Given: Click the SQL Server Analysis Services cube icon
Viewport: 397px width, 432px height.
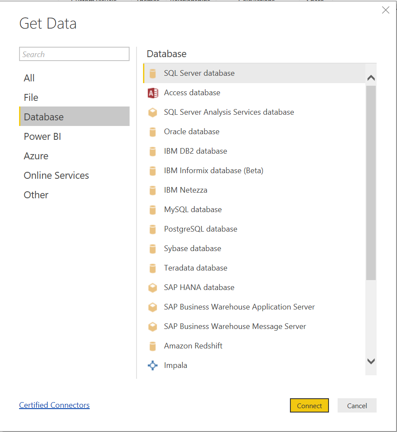Looking at the screenshot, I should click(153, 113).
